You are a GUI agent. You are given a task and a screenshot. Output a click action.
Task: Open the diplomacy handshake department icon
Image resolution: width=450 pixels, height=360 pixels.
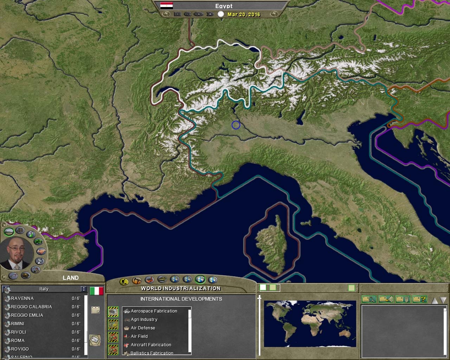point(41,251)
